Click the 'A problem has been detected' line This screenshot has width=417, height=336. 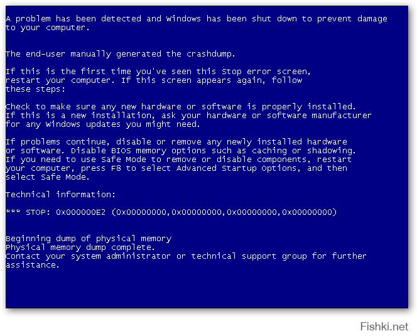coord(197,19)
